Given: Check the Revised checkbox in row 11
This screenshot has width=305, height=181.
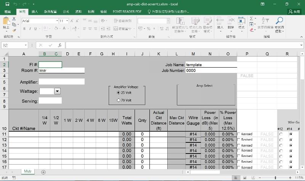Looking at the screenshot, I should pos(239,134).
